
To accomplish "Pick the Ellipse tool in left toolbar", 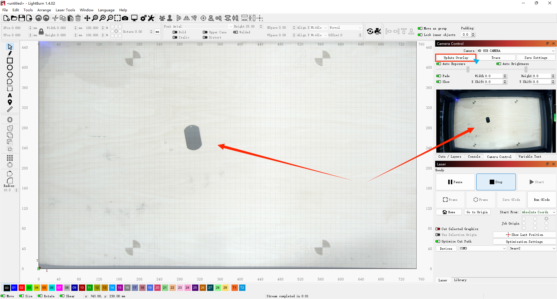I will 10,68.
